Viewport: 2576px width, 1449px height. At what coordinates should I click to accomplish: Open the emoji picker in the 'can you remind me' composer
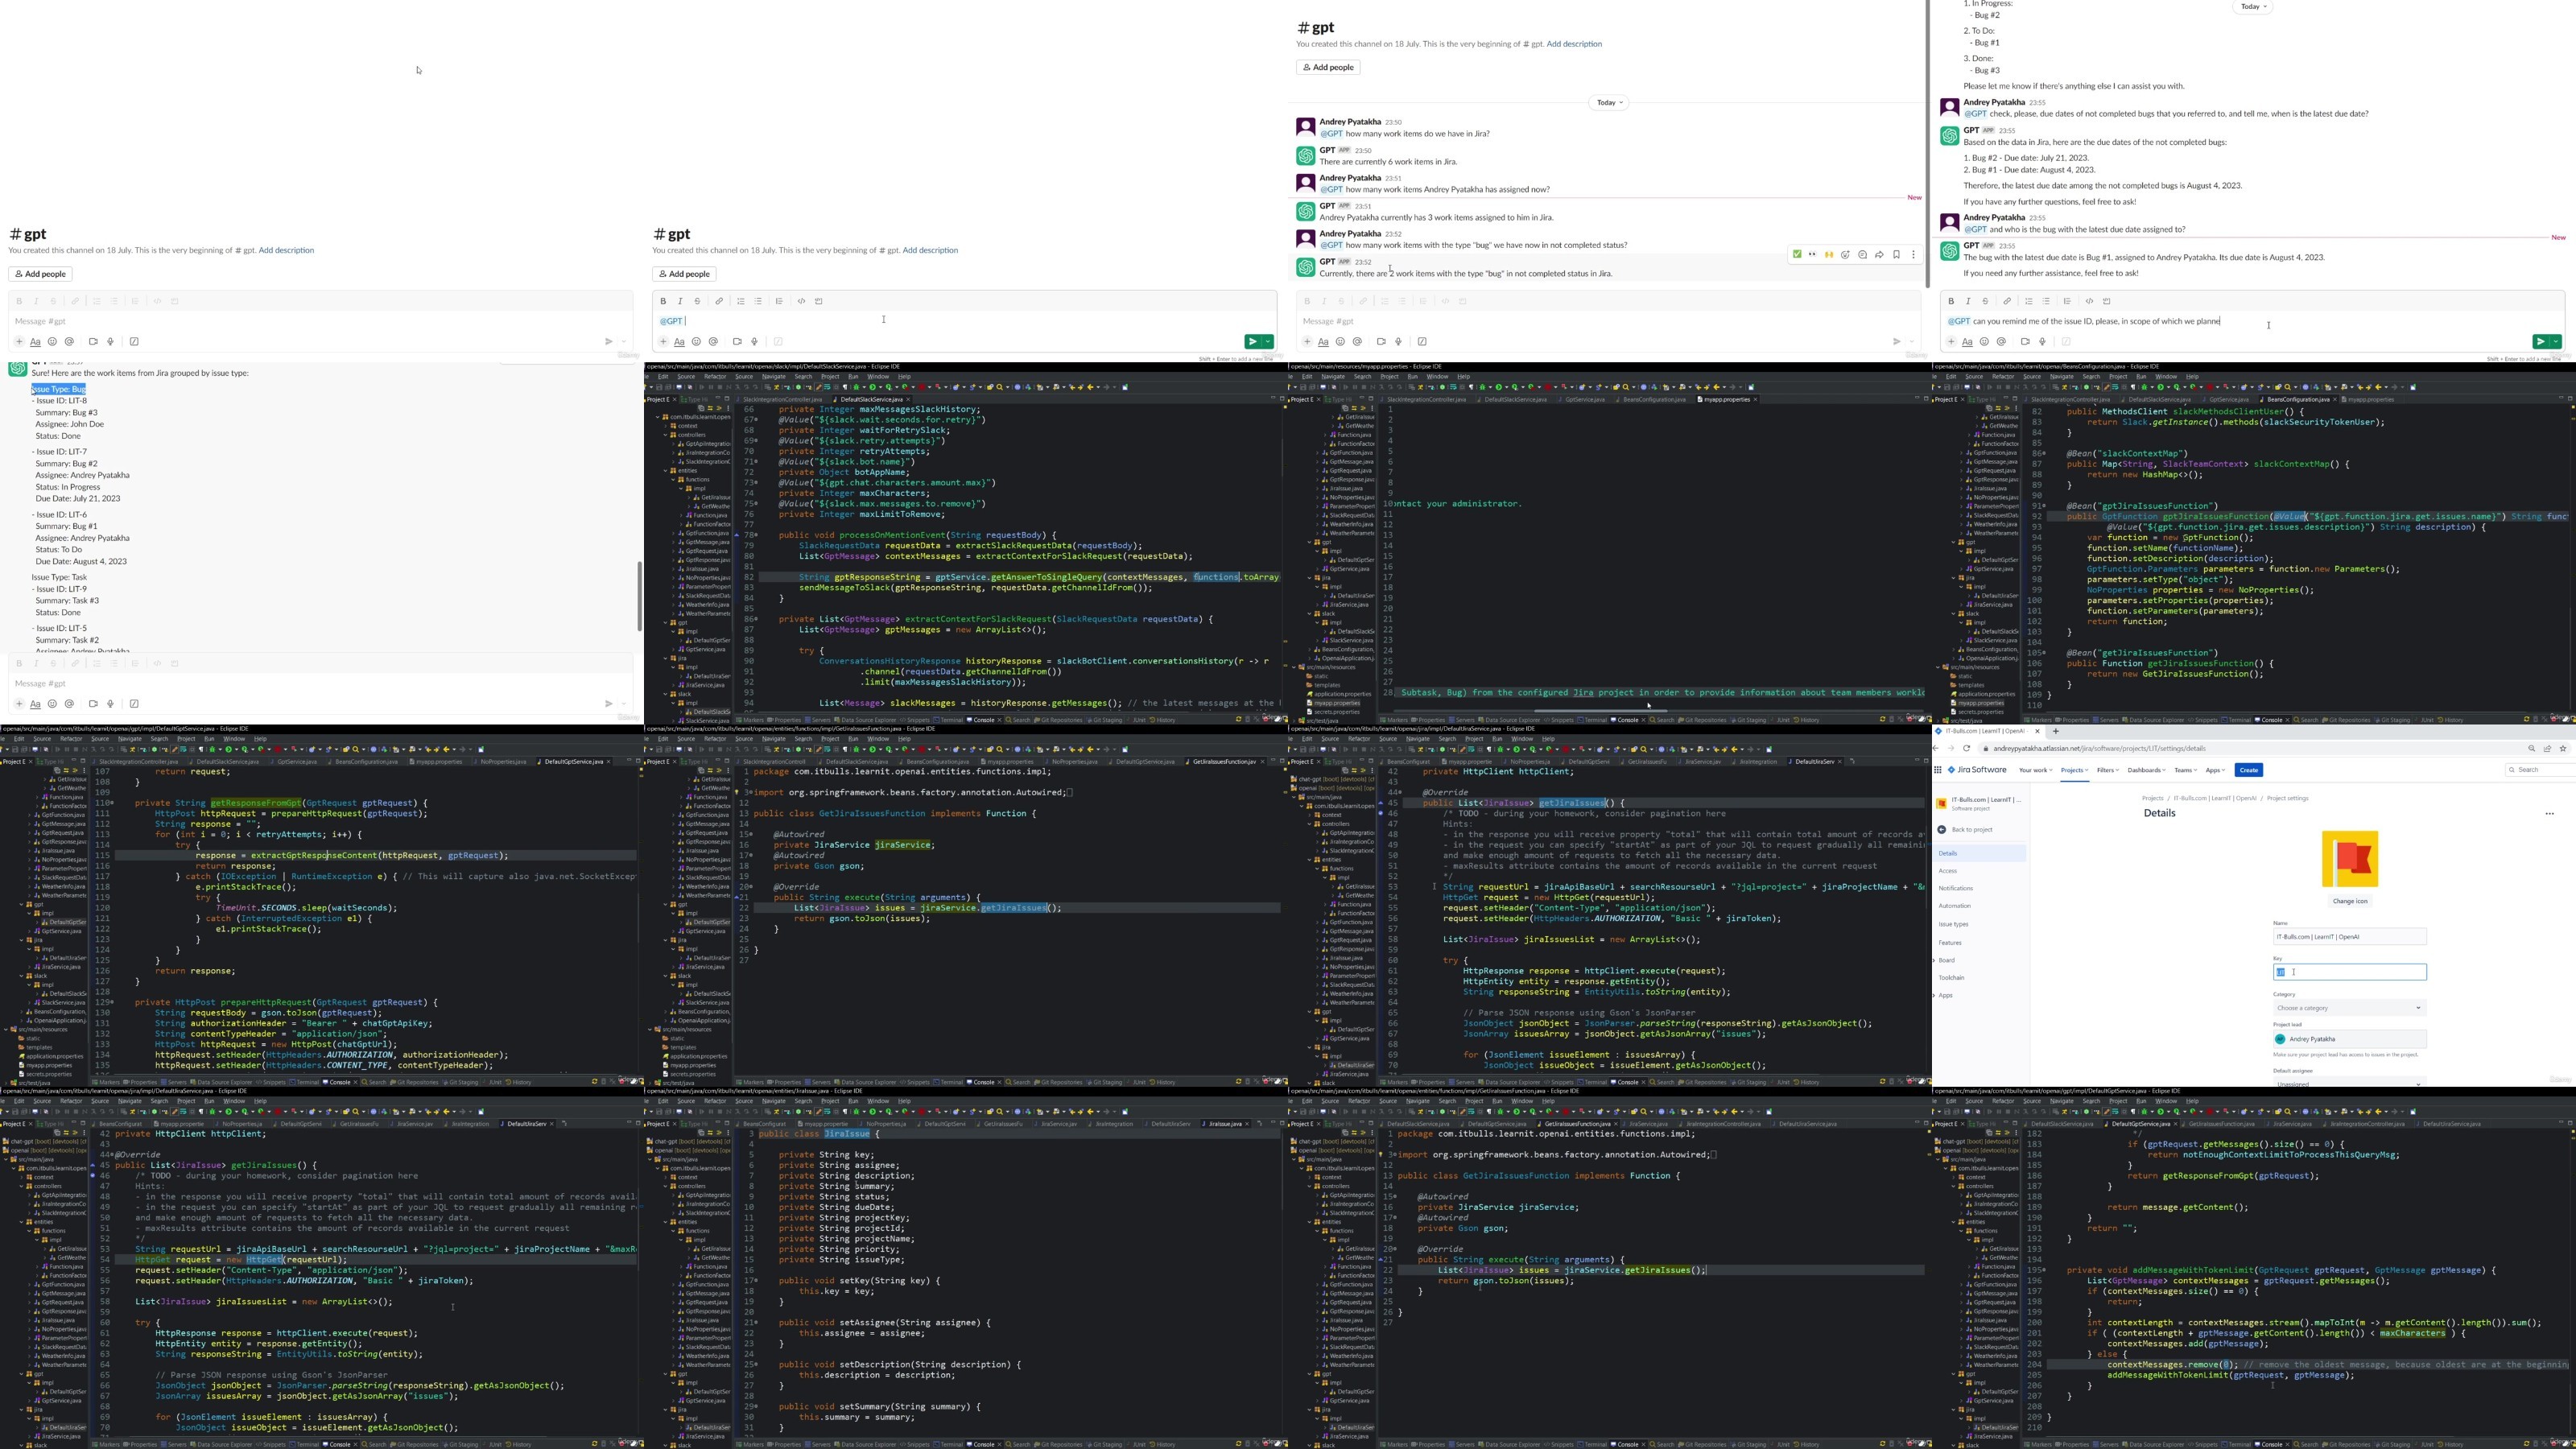[1984, 342]
